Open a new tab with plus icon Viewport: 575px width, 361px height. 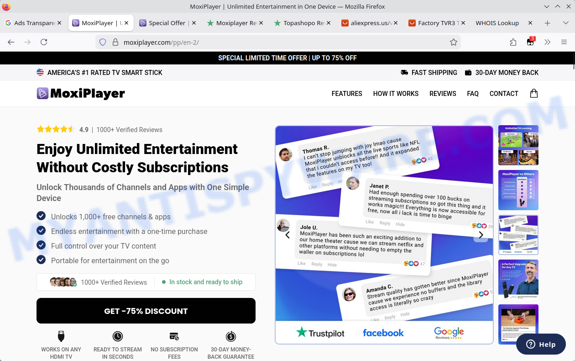(548, 23)
